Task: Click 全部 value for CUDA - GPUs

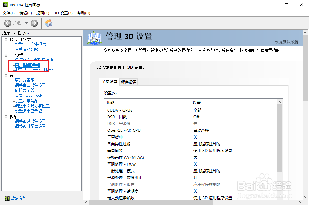Action: [197, 110]
